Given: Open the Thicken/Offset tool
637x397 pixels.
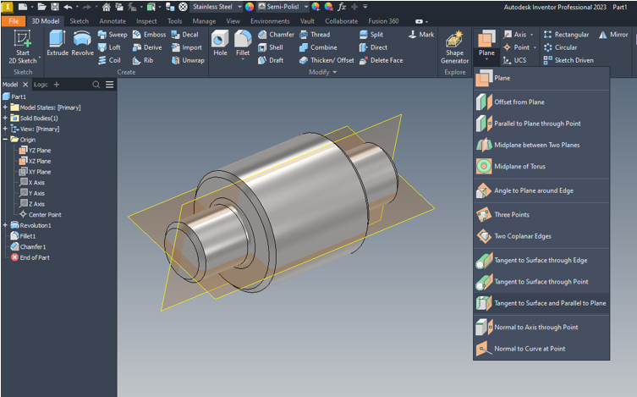Looking at the screenshot, I should [x=327, y=60].
